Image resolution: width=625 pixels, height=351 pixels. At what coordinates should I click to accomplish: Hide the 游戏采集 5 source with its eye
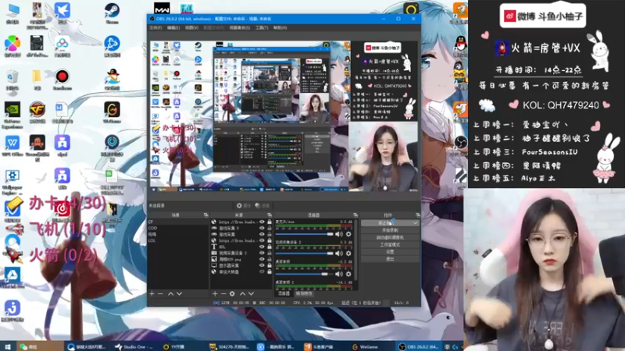click(x=262, y=228)
